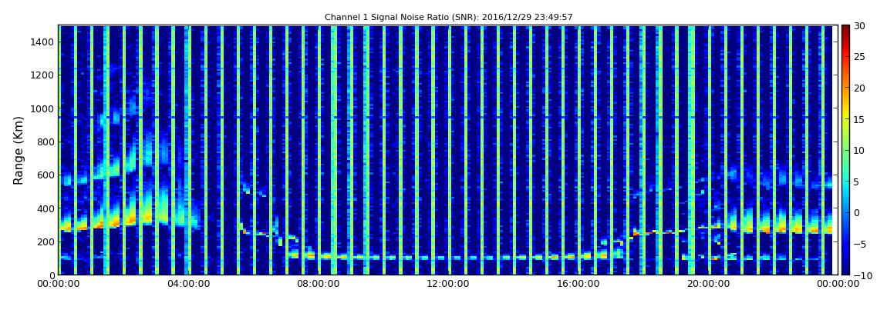Screen dimensions: 887x313
Task: Click the 04:00:00 time axis label
Action: (x=188, y=285)
